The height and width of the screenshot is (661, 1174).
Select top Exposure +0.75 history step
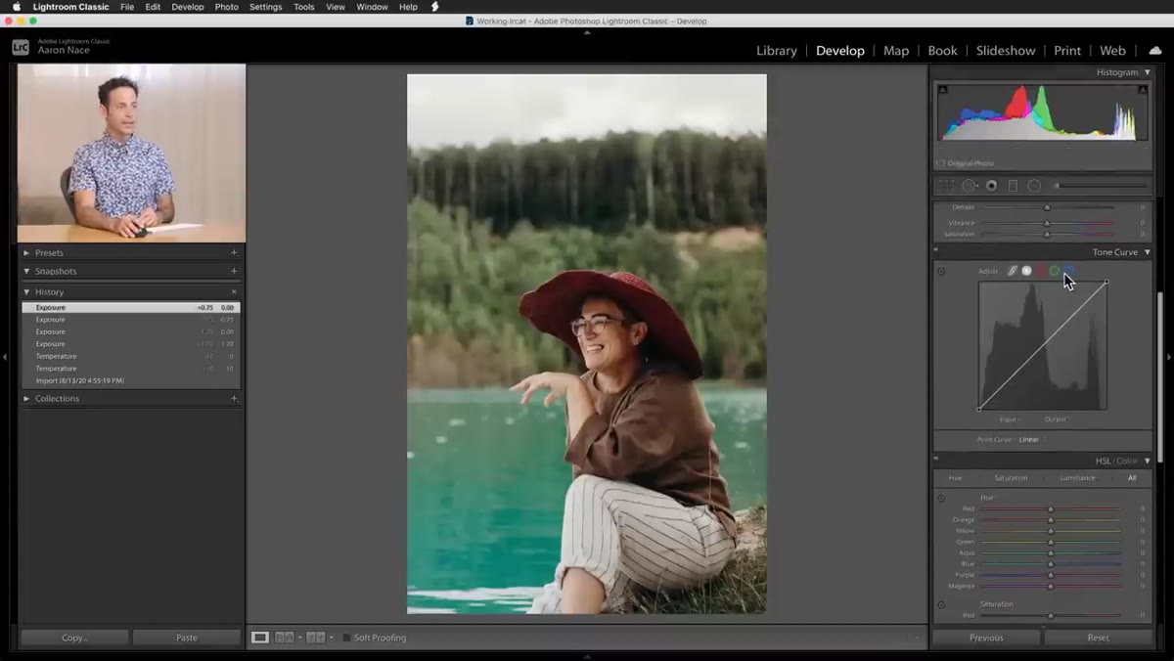131,307
